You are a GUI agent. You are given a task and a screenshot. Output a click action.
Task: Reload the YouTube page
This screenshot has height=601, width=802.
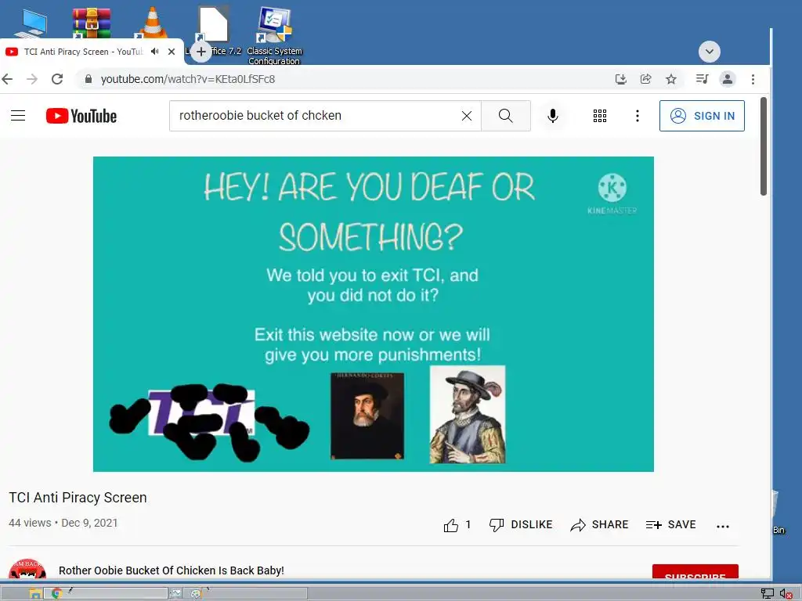(x=57, y=79)
